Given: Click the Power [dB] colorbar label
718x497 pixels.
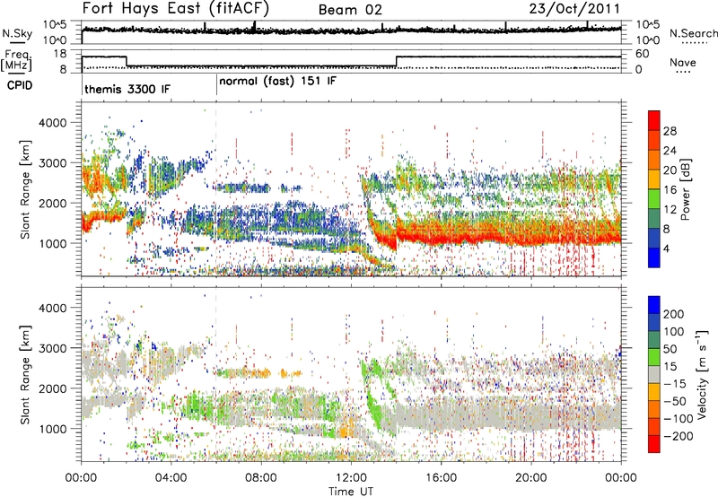Looking at the screenshot, I should click(685, 189).
